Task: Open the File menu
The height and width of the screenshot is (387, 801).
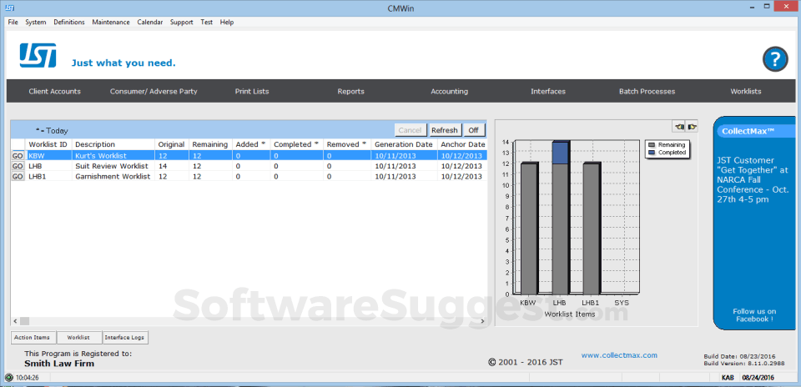Action: tap(13, 22)
